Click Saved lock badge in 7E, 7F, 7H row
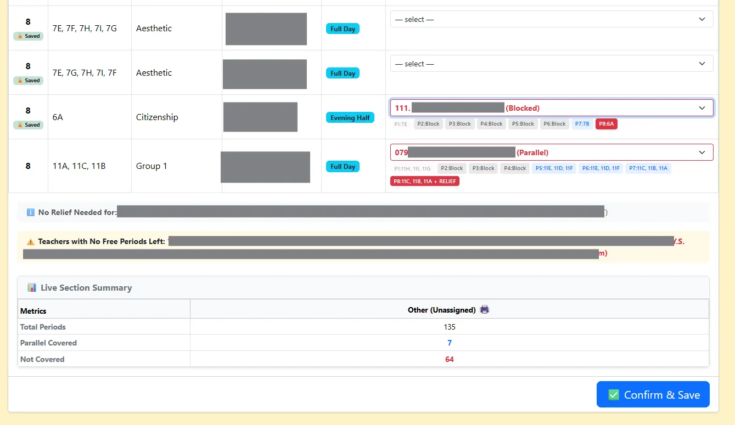735x425 pixels. click(28, 36)
